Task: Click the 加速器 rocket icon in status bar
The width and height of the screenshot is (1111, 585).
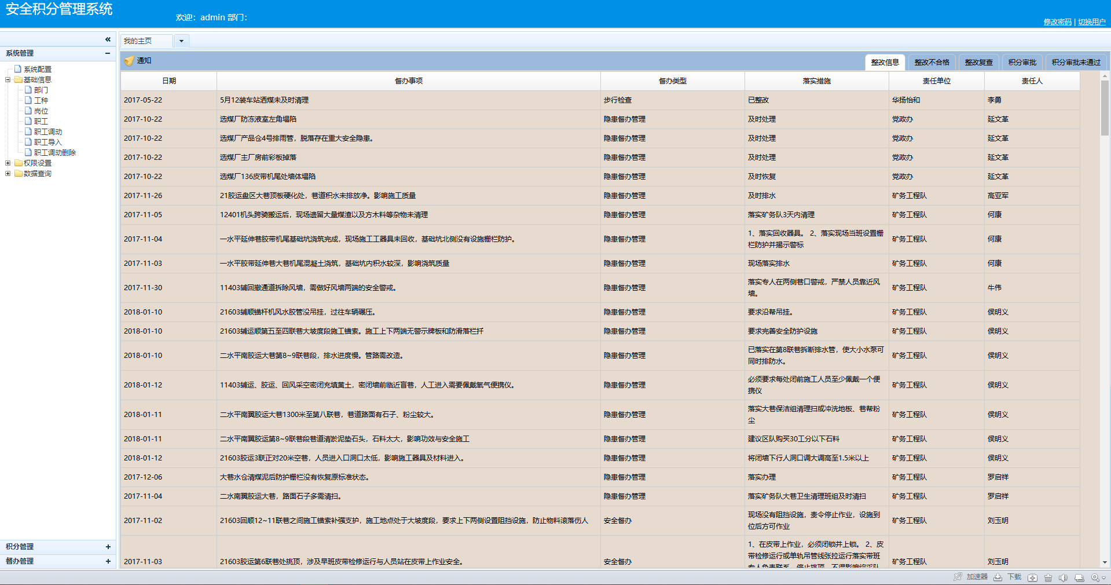Action: pyautogui.click(x=958, y=577)
